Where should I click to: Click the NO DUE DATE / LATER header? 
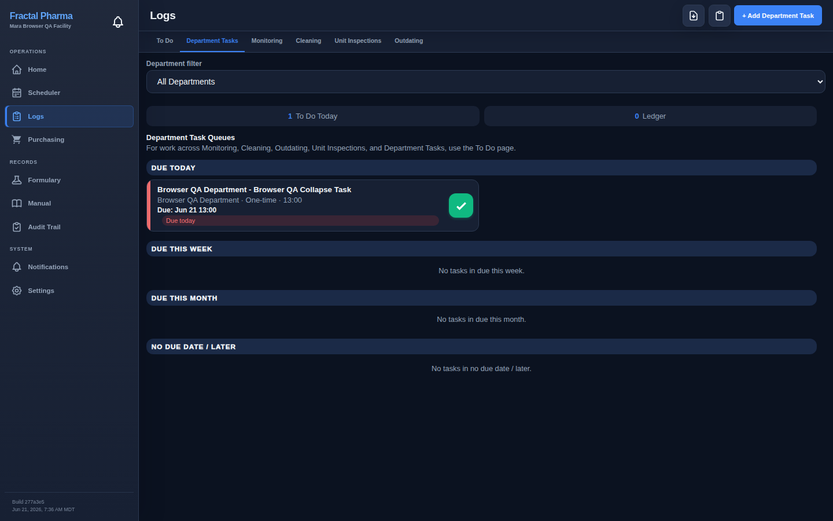481,347
